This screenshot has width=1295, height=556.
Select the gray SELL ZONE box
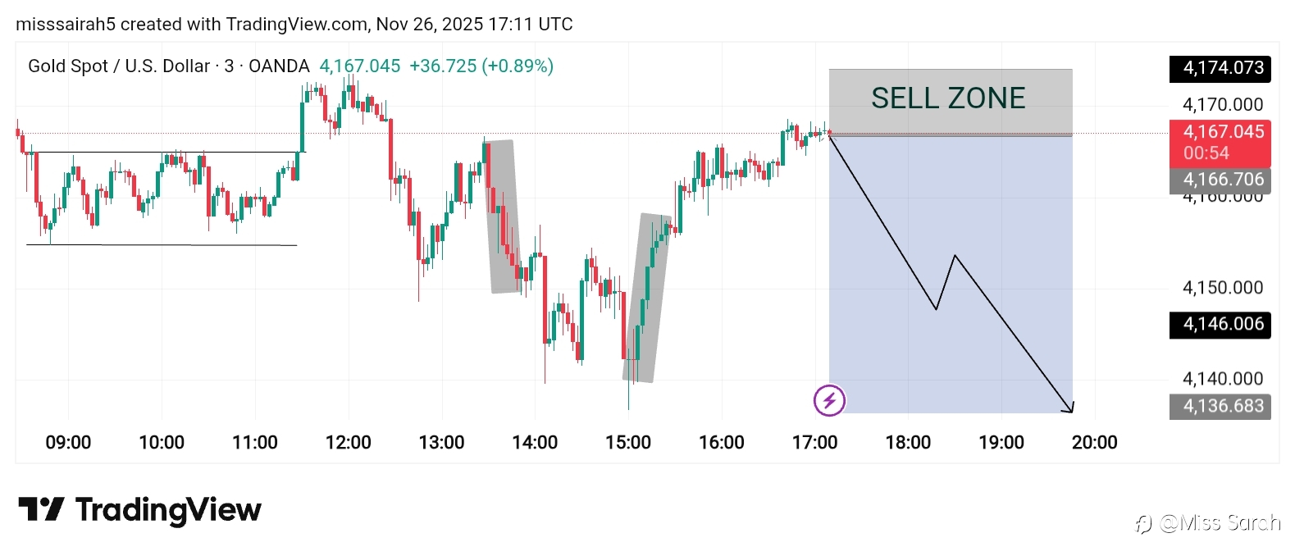[x=950, y=100]
